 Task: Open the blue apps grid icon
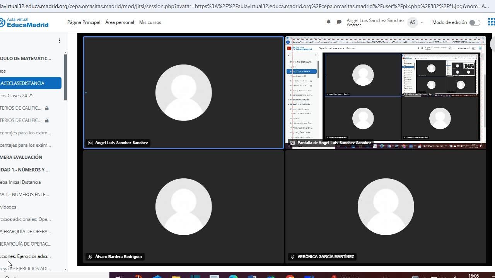coord(491,22)
